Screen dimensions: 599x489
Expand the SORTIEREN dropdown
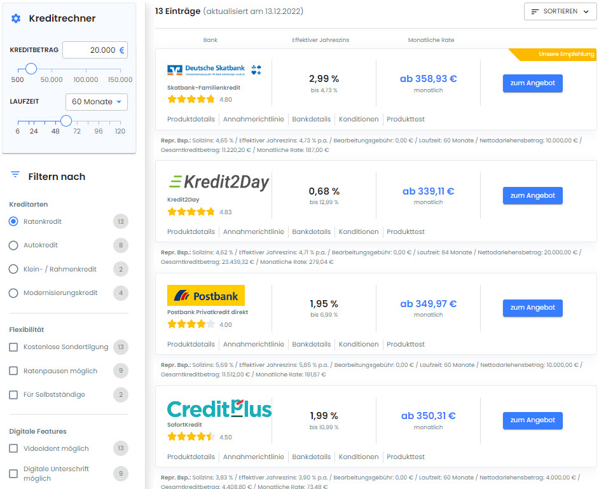coord(560,11)
